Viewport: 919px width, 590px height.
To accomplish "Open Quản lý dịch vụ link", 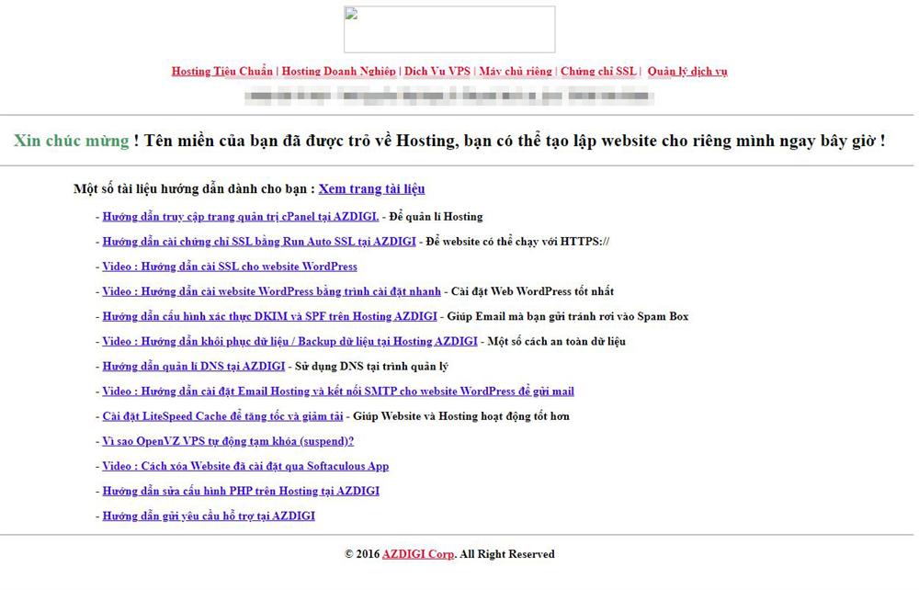I will tap(687, 72).
